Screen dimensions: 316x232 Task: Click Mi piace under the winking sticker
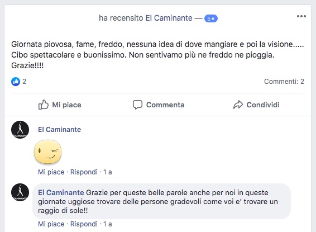[x=51, y=172]
